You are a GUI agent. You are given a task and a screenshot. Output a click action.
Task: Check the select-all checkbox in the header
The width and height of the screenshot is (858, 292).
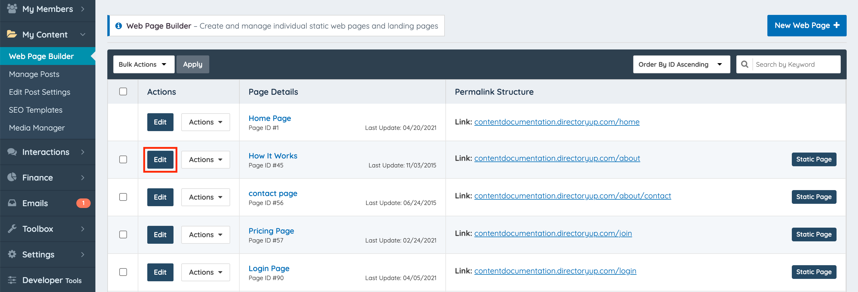tap(123, 91)
